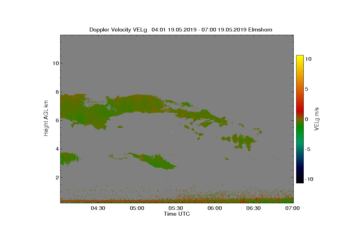
Task: Click the height tick label 10
Action: [55, 63]
